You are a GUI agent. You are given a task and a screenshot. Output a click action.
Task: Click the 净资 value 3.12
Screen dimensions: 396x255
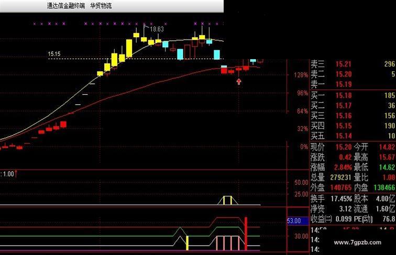pyautogui.click(x=345, y=209)
